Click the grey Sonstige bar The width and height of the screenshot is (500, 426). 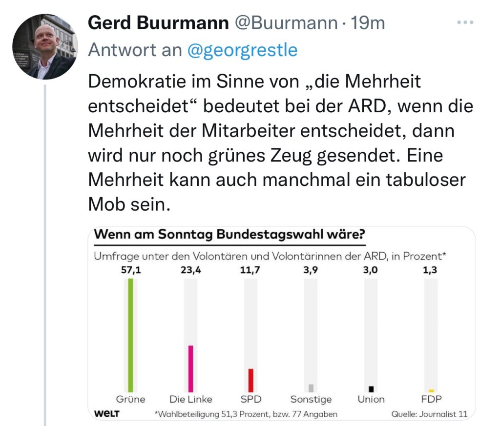click(311, 388)
